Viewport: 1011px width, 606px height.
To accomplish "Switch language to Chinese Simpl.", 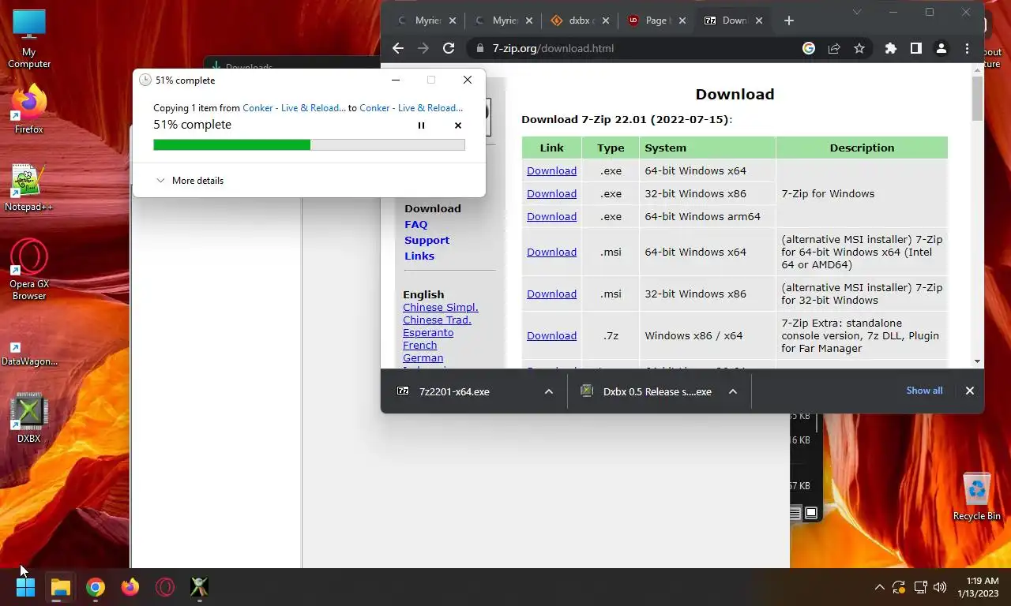I will pyautogui.click(x=440, y=307).
